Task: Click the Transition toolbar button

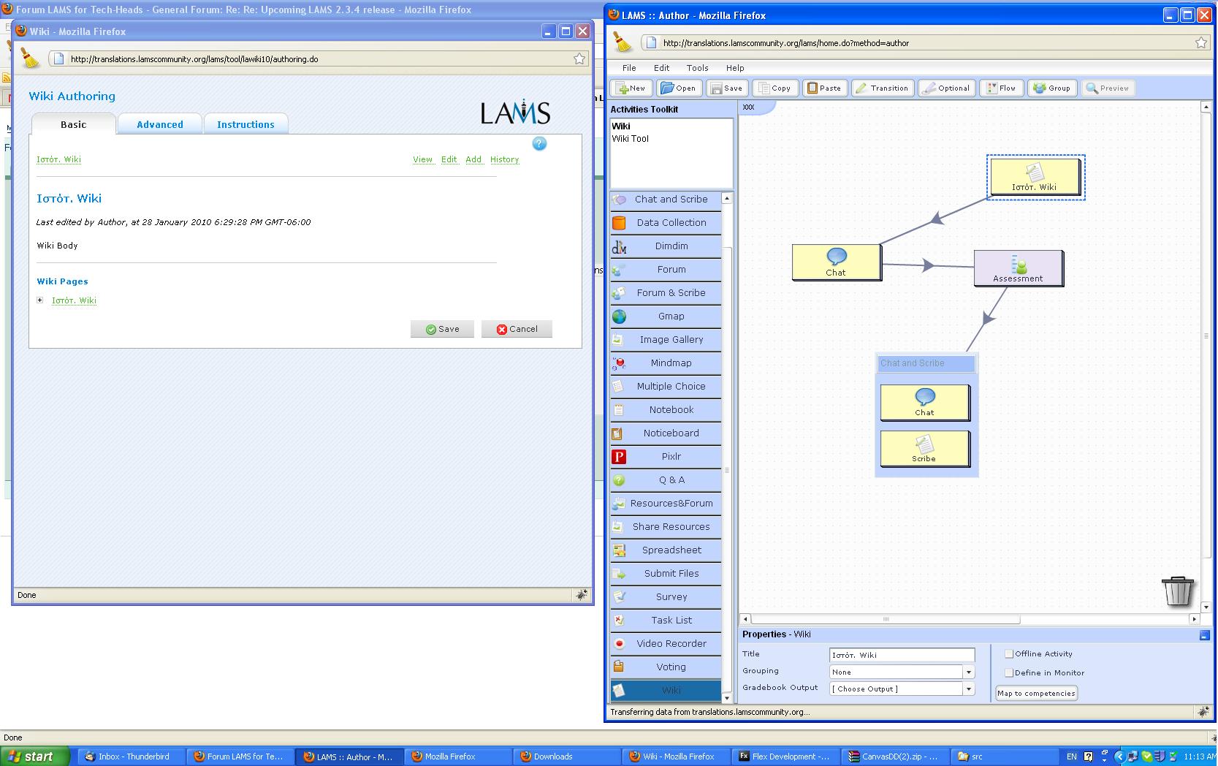Action: [x=882, y=88]
